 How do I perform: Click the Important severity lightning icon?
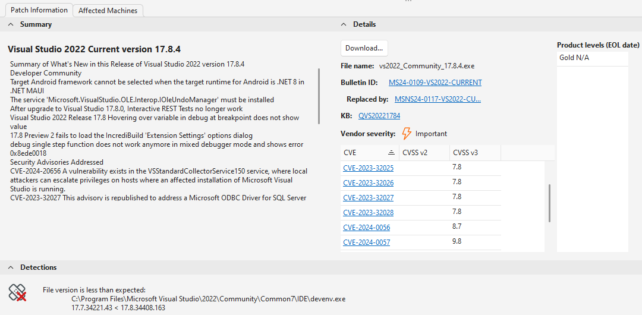pyautogui.click(x=406, y=134)
